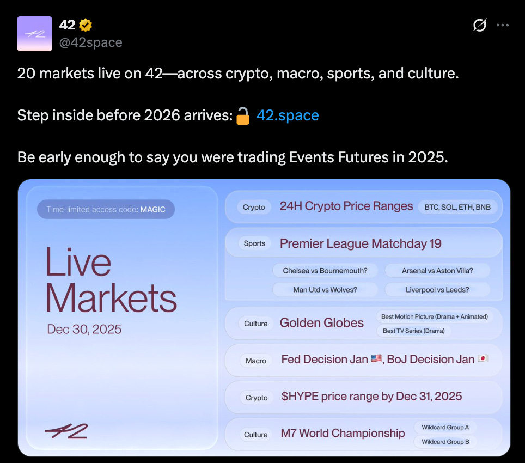525x463 pixels.
Task: Click the Crypto tag beside 24H Price Ranges
Action: pos(254,207)
